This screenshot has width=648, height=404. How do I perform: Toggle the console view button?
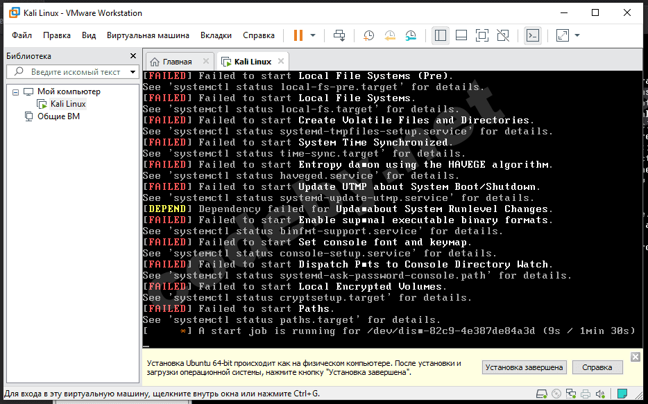coord(533,35)
